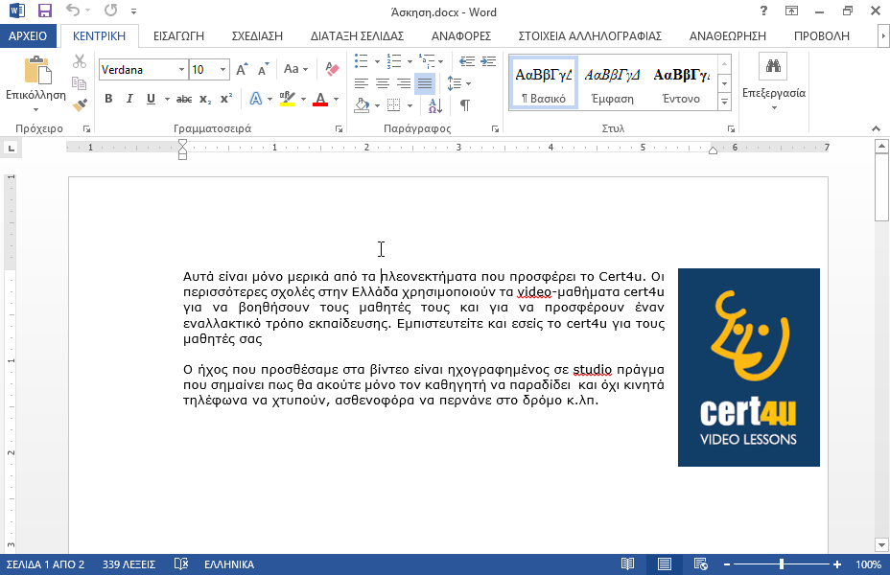
Task: Apply strikethrough formatting
Action: coord(184,100)
